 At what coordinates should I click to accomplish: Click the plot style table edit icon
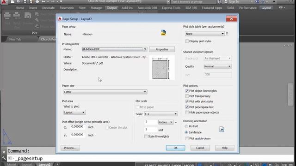(x=227, y=34)
